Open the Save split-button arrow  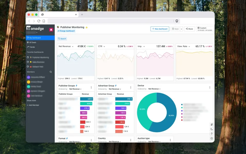(x=181, y=29)
